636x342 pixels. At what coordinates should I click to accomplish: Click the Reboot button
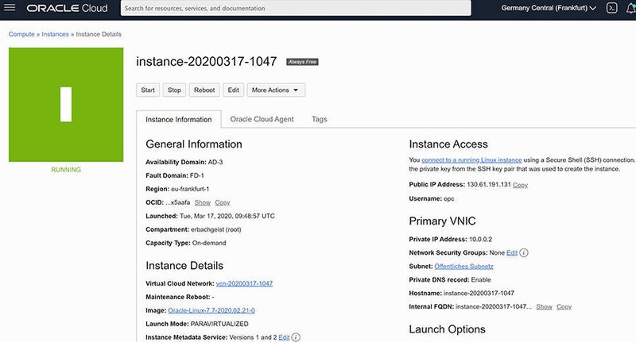[204, 90]
